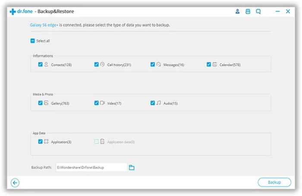Click the back arrow icon
This screenshot has width=302, height=196.
[x=15, y=183]
